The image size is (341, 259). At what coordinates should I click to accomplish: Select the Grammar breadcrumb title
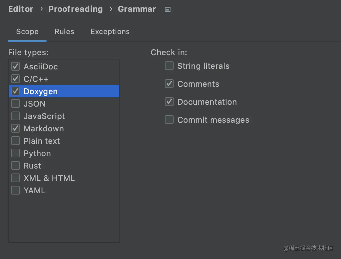pyautogui.click(x=137, y=9)
